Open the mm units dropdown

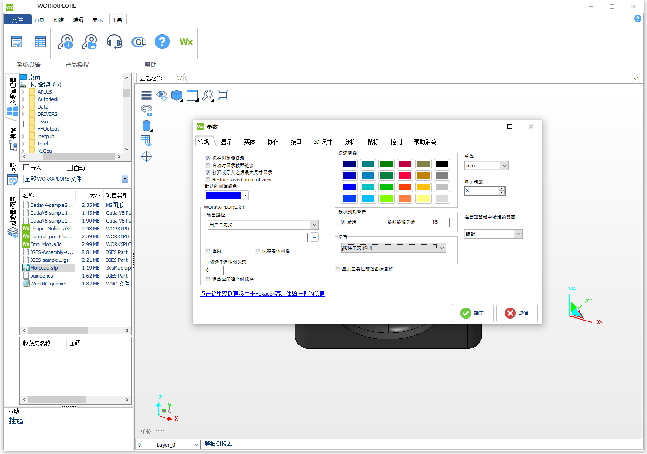[x=486, y=165]
